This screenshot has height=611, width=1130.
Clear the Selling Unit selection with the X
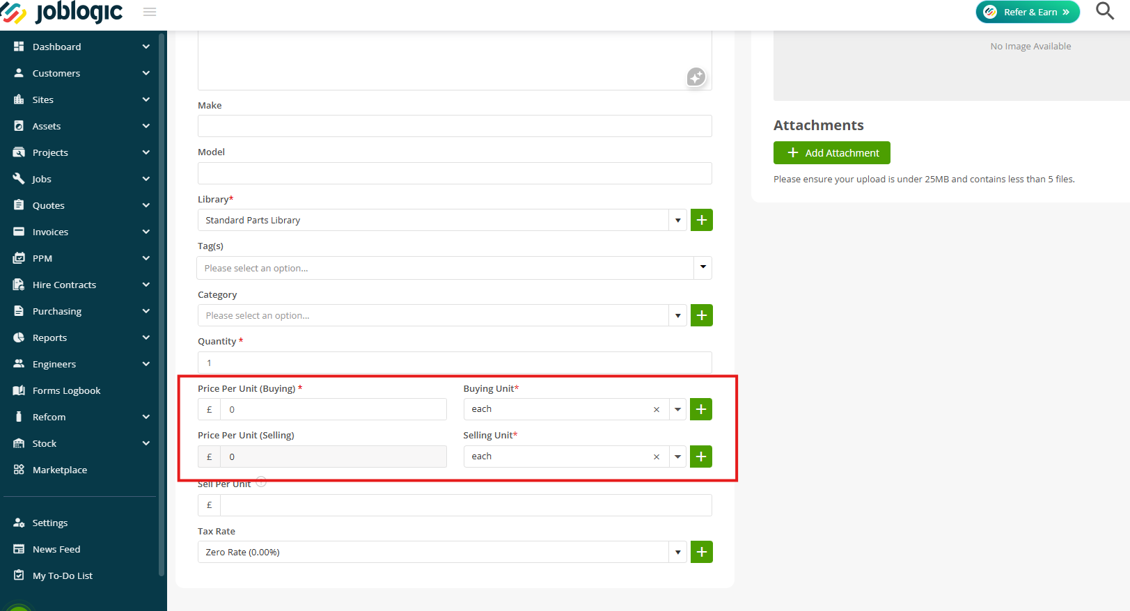click(657, 457)
